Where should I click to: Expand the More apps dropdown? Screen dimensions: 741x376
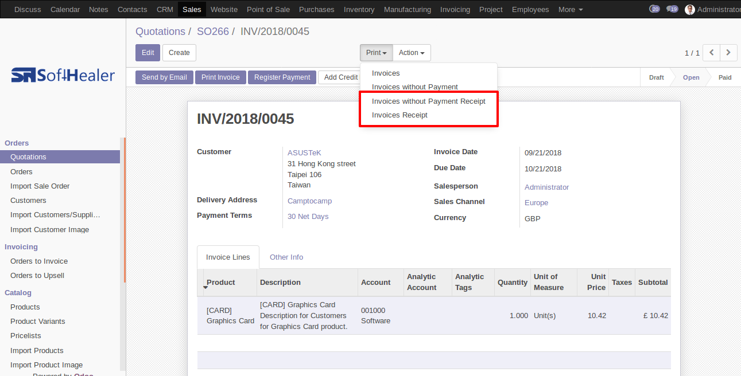[570, 10]
